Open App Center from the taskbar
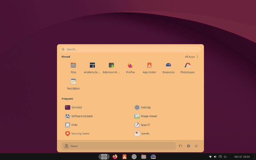 click(124, 157)
